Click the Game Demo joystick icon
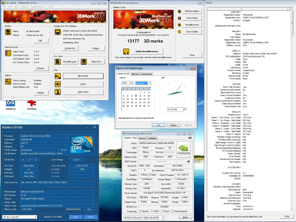296x222 pixels. (x=58, y=92)
